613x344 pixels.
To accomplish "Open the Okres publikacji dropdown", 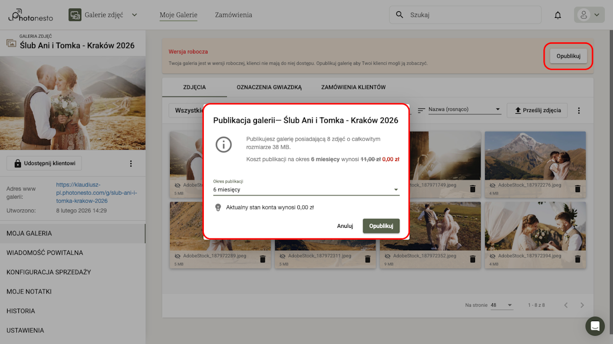I will 305,189.
